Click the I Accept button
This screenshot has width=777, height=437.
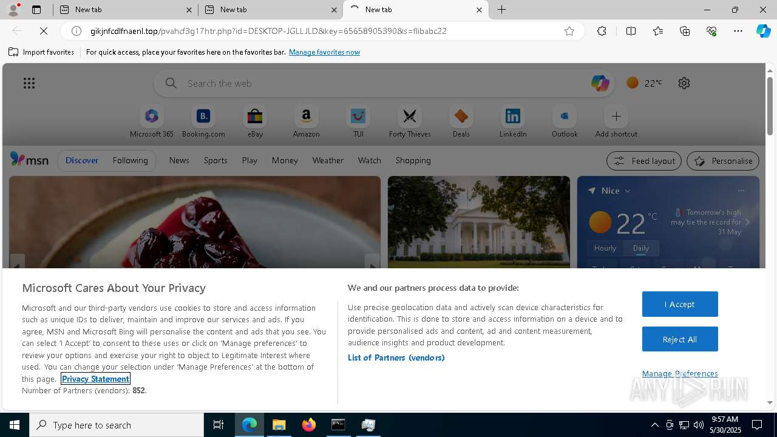(680, 304)
